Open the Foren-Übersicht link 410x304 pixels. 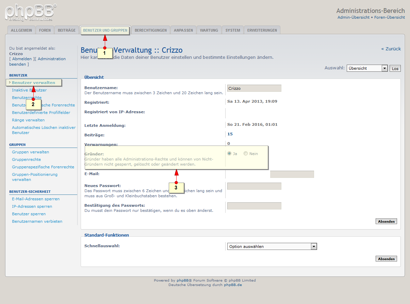[389, 17]
